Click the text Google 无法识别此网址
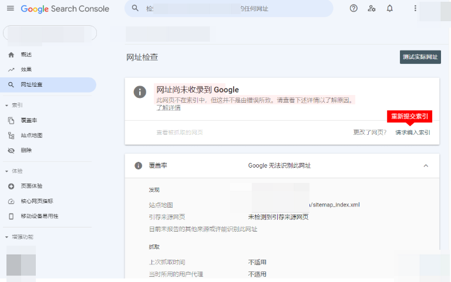The width and height of the screenshot is (451, 282). coord(280,166)
